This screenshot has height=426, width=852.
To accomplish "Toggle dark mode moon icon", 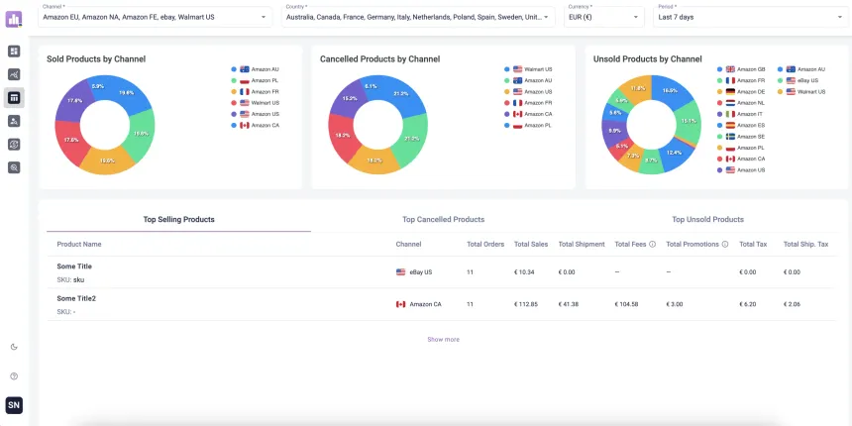I will pos(14,347).
